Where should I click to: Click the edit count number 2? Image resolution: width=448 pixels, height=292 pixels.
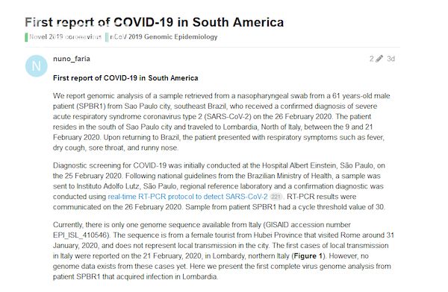click(x=371, y=59)
